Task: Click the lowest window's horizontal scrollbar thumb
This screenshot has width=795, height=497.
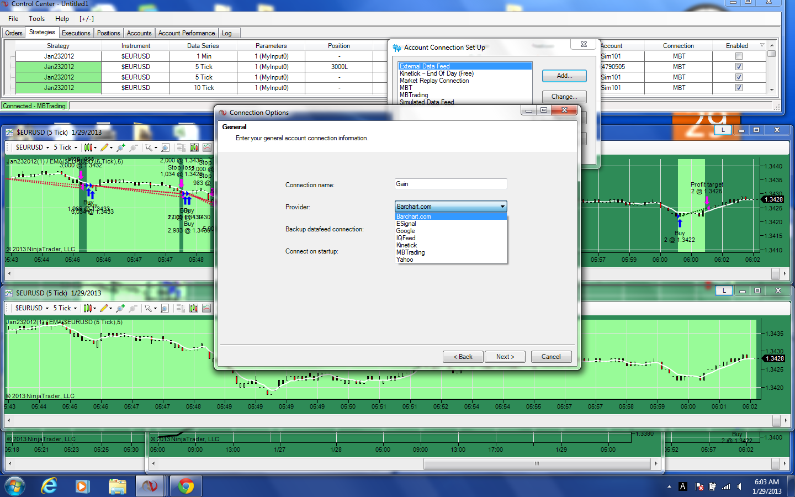Action: (537, 464)
